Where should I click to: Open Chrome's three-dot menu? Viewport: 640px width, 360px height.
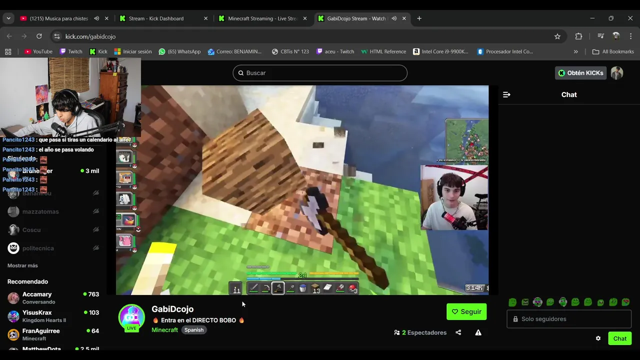[631, 36]
